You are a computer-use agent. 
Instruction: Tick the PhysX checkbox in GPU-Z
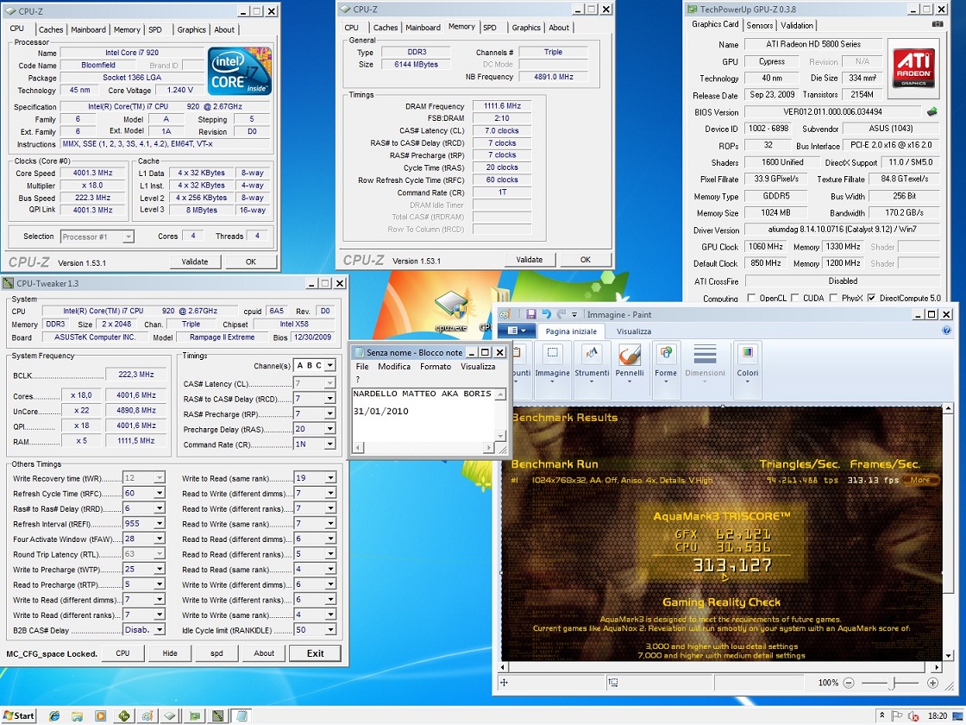pyautogui.click(x=833, y=298)
